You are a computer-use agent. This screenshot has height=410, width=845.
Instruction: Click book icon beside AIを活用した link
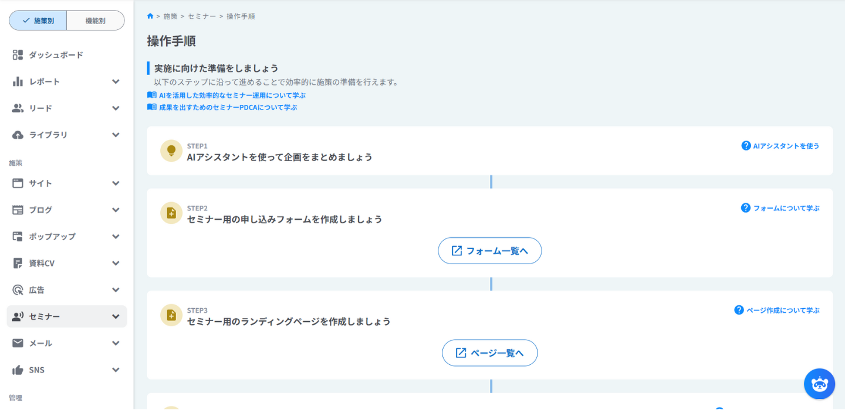[x=151, y=95]
